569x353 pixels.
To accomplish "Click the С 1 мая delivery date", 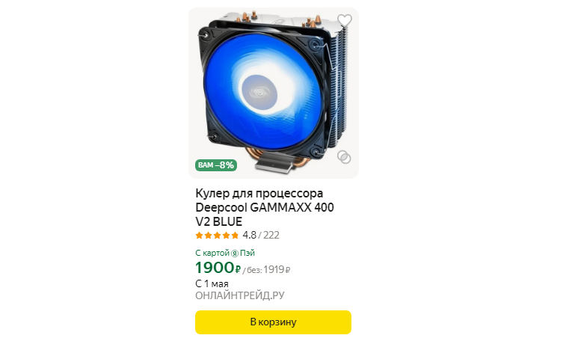I will coord(212,283).
